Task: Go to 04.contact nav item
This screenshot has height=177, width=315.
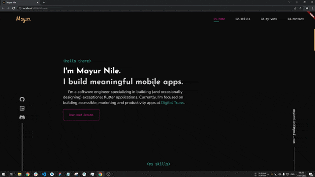Action: (x=295, y=19)
